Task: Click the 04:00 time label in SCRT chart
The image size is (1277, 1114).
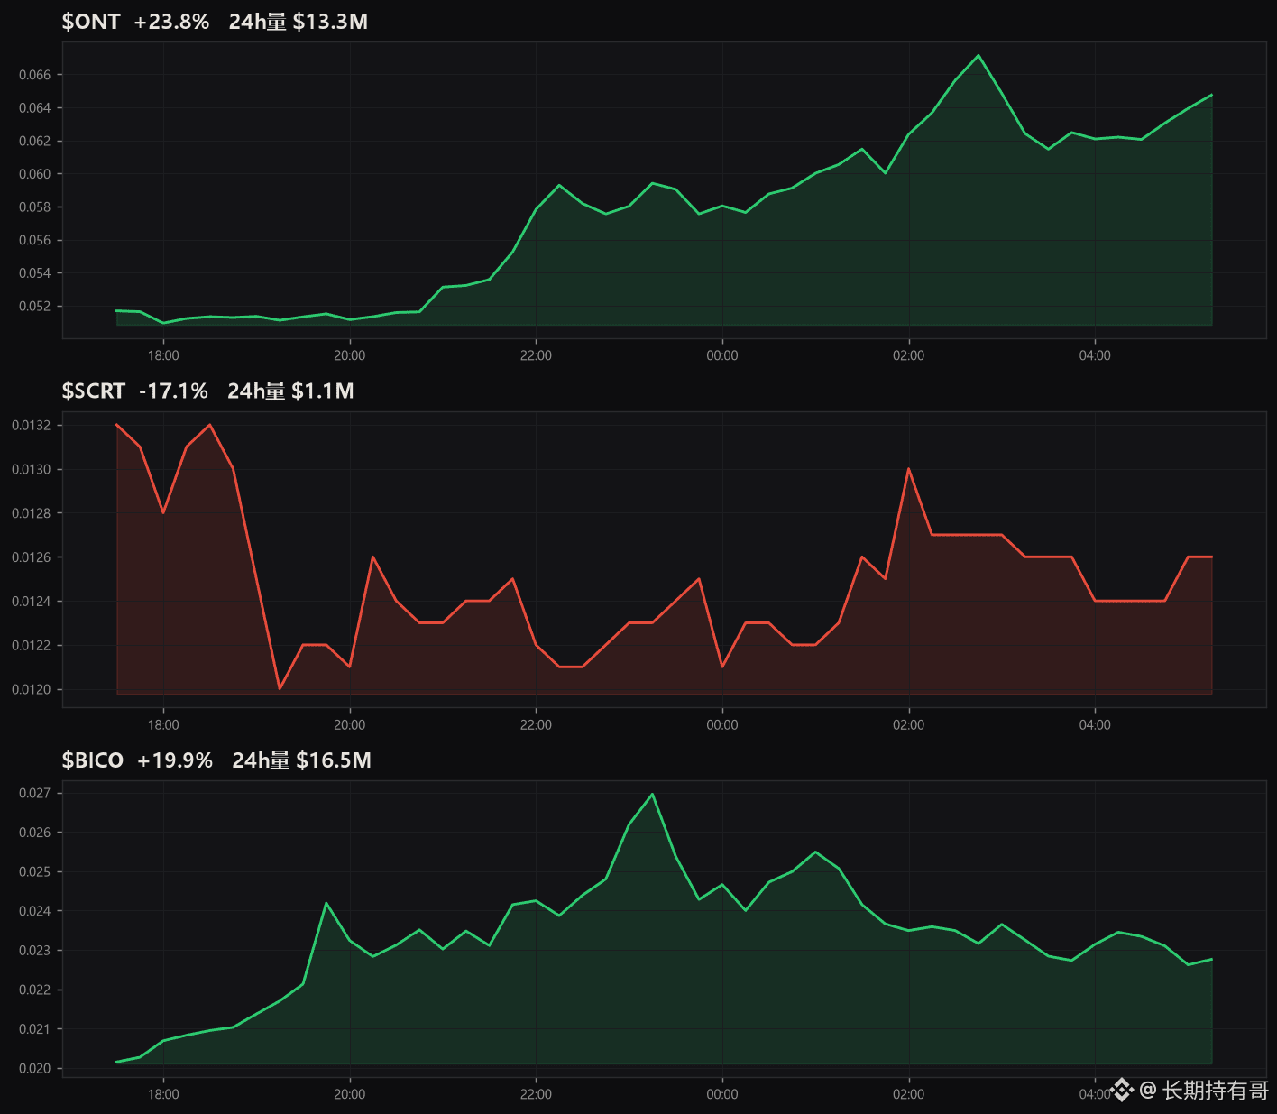Action: click(x=1095, y=725)
